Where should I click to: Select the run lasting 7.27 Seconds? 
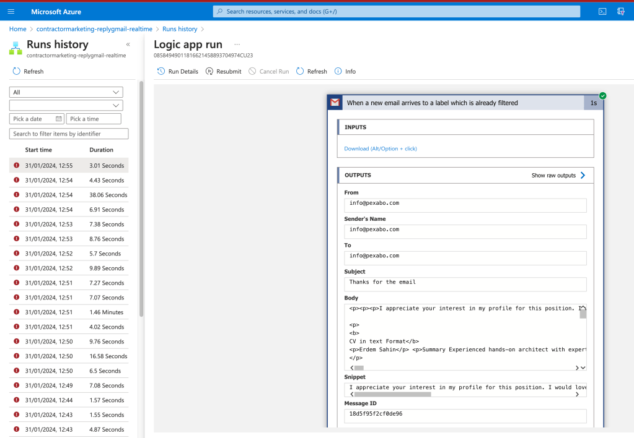tap(69, 283)
